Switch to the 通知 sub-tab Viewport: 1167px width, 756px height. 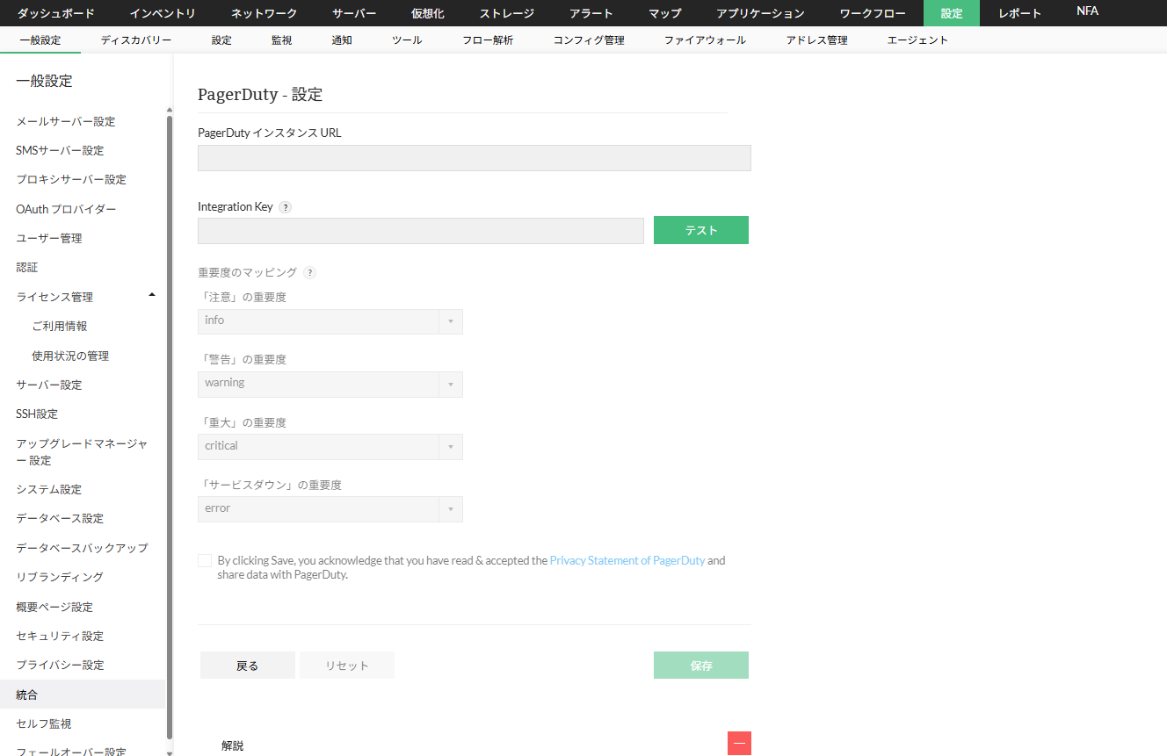pyautogui.click(x=342, y=40)
